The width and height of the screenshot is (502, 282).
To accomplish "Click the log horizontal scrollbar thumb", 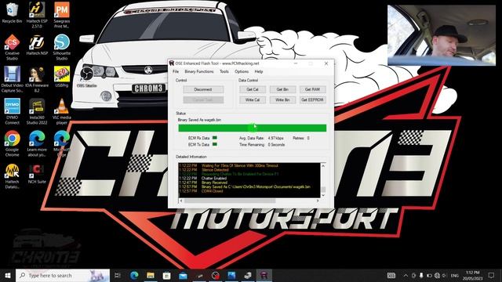I will click(x=230, y=201).
